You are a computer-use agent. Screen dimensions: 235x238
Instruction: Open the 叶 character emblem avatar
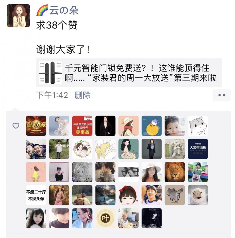105,218
